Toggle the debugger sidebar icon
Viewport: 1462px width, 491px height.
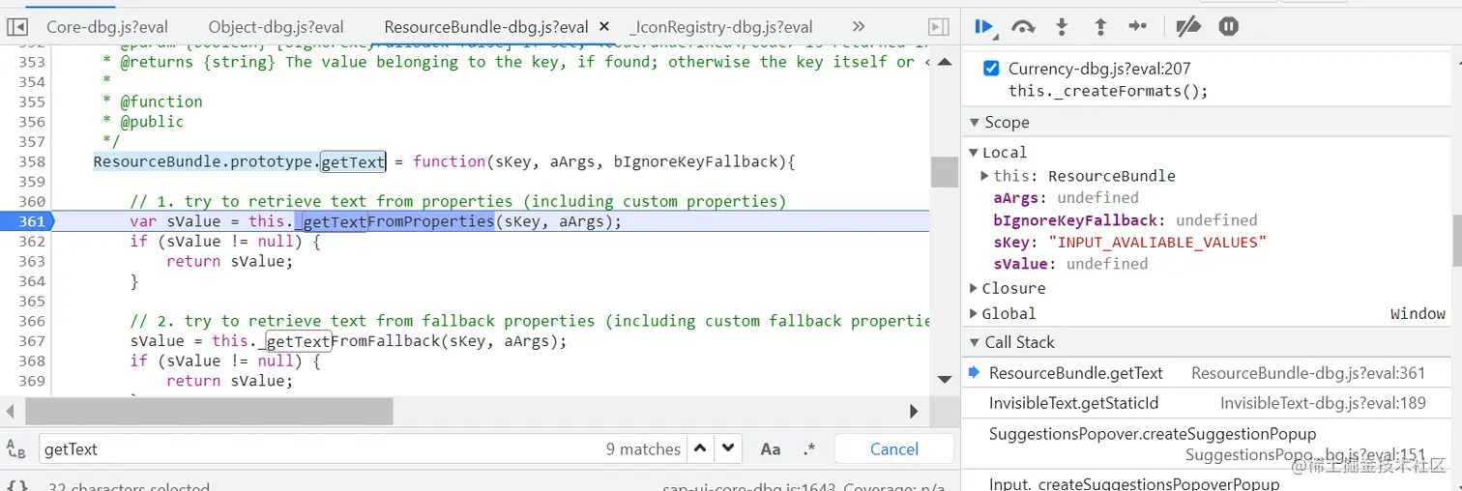pyautogui.click(x=938, y=27)
